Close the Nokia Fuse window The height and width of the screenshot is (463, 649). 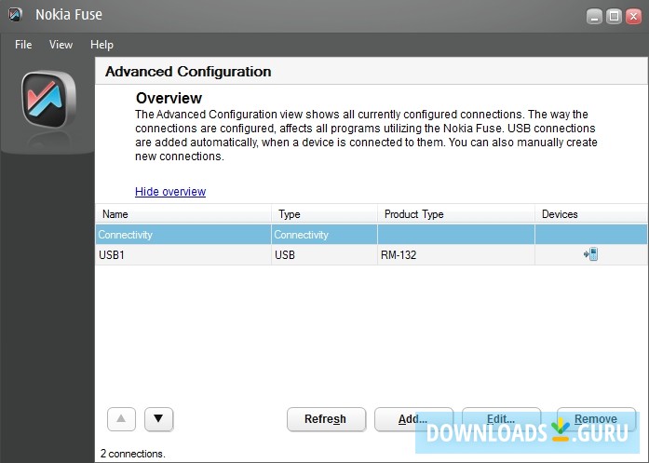[634, 17]
